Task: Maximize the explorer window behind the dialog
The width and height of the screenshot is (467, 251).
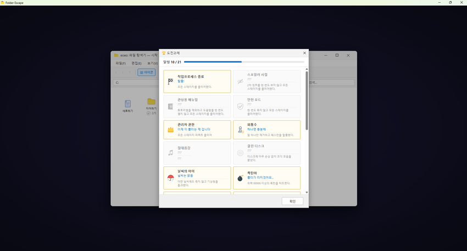Action: click(337, 55)
